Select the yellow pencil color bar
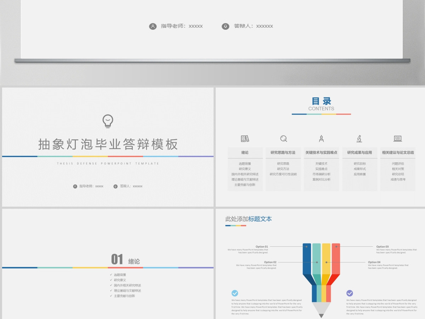 pyautogui.click(x=326, y=259)
